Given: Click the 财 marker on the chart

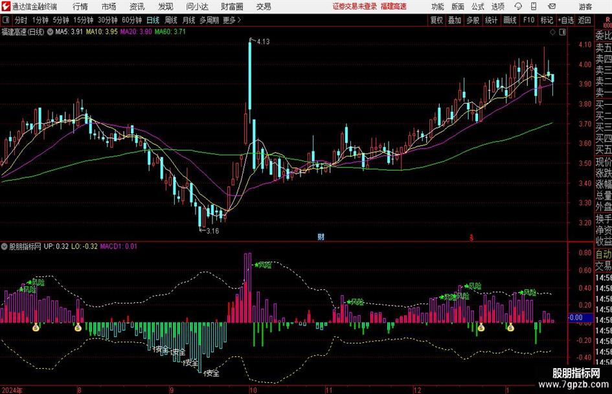Looking at the screenshot, I should 321,236.
